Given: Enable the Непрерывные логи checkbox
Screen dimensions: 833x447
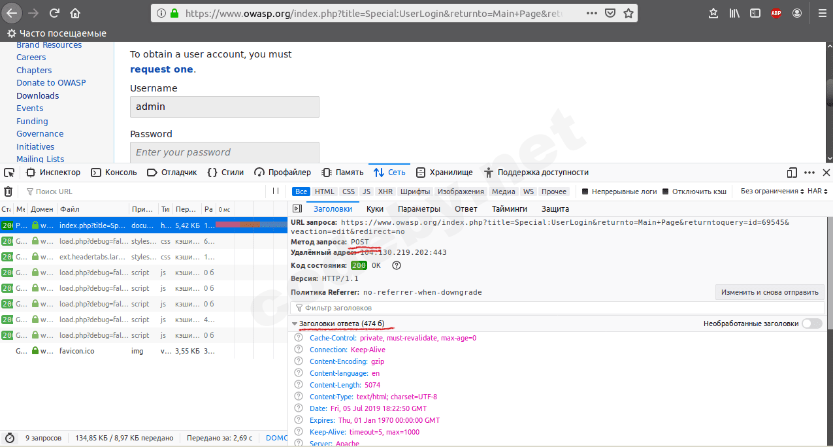Looking at the screenshot, I should 585,191.
